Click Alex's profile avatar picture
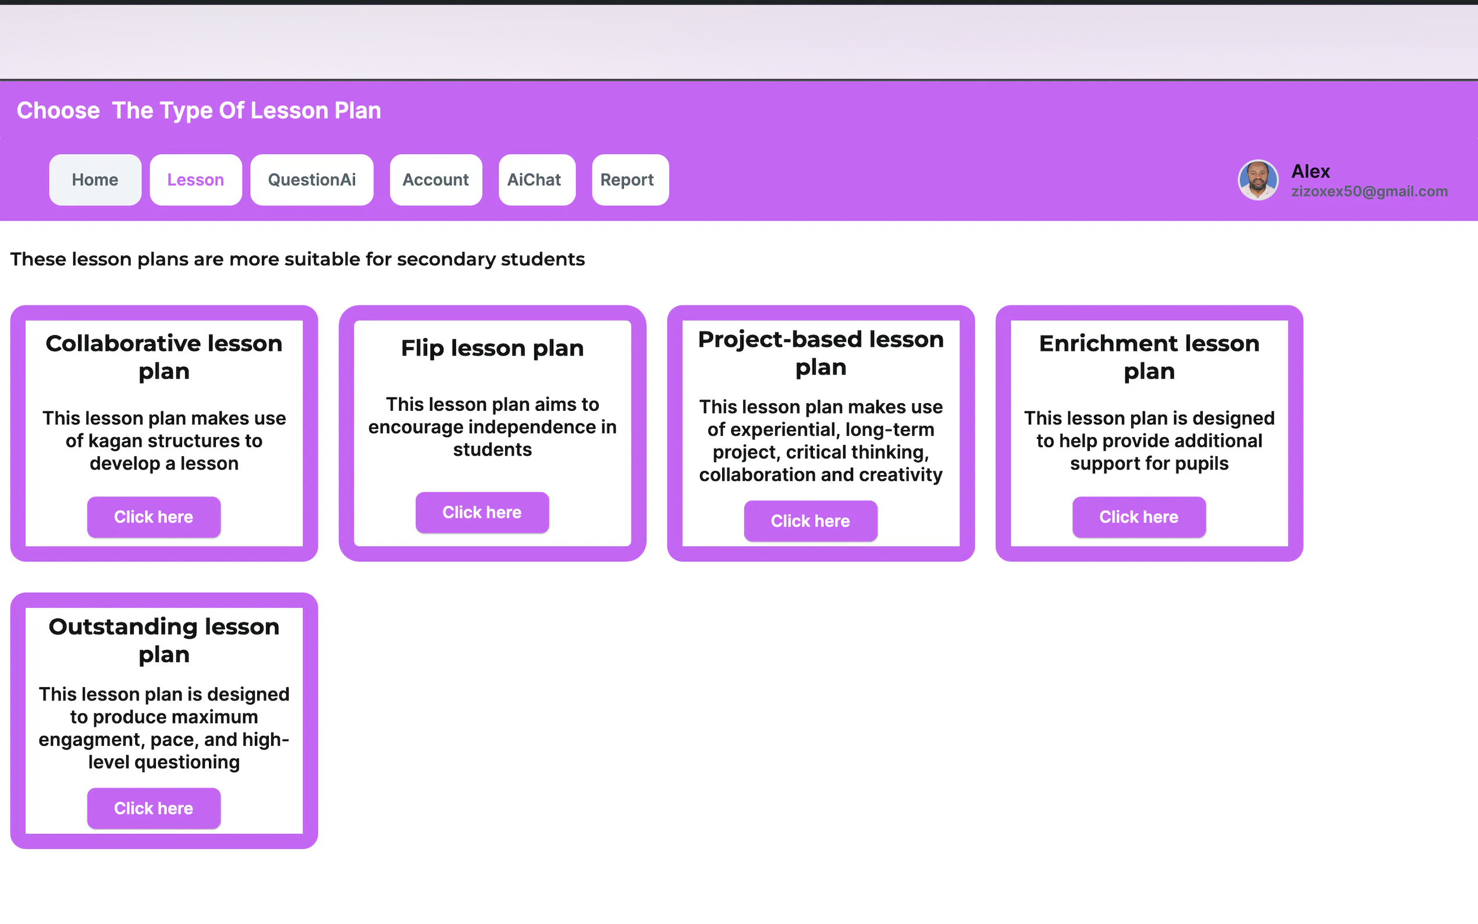 point(1257,180)
